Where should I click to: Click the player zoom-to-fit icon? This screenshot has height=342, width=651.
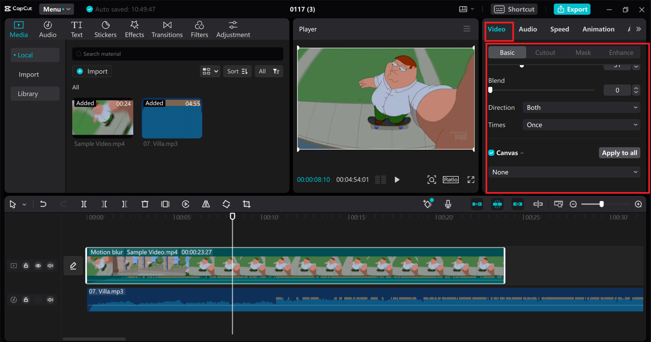(431, 180)
